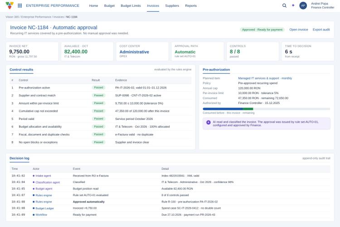Click the Invoice Net 9,750.00 card
This screenshot has width=340, height=227.
pyautogui.click(x=32, y=51)
